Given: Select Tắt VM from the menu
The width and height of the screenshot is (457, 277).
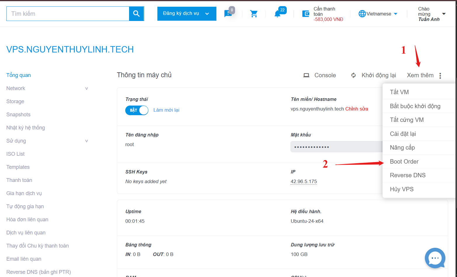Looking at the screenshot, I should (419, 92).
